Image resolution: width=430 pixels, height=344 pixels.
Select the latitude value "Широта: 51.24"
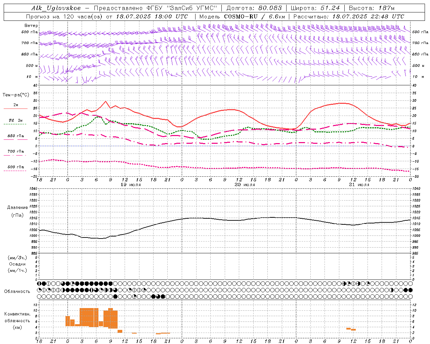point(315,8)
